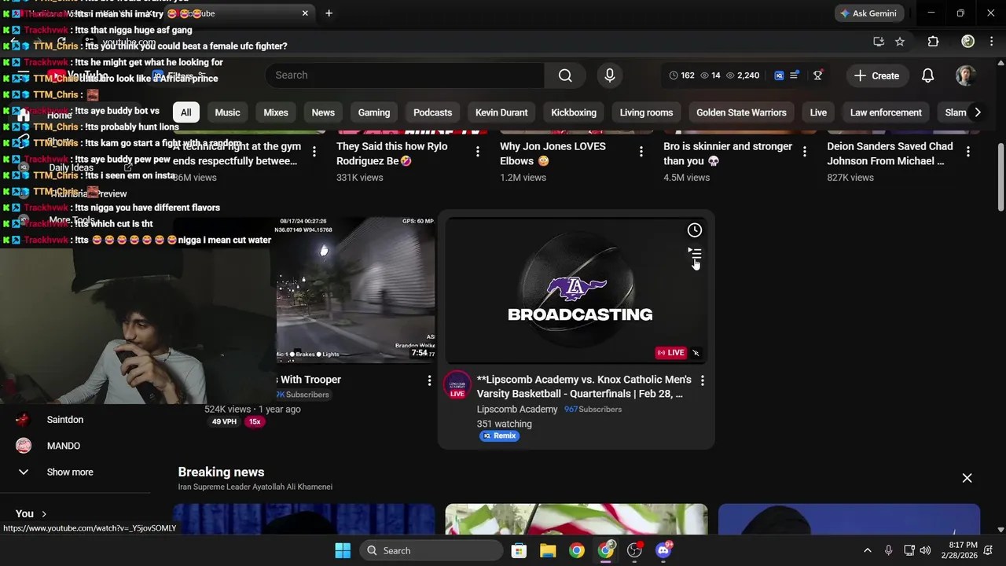Show next category chips with the right arrow
The image size is (1006, 566).
(x=977, y=112)
